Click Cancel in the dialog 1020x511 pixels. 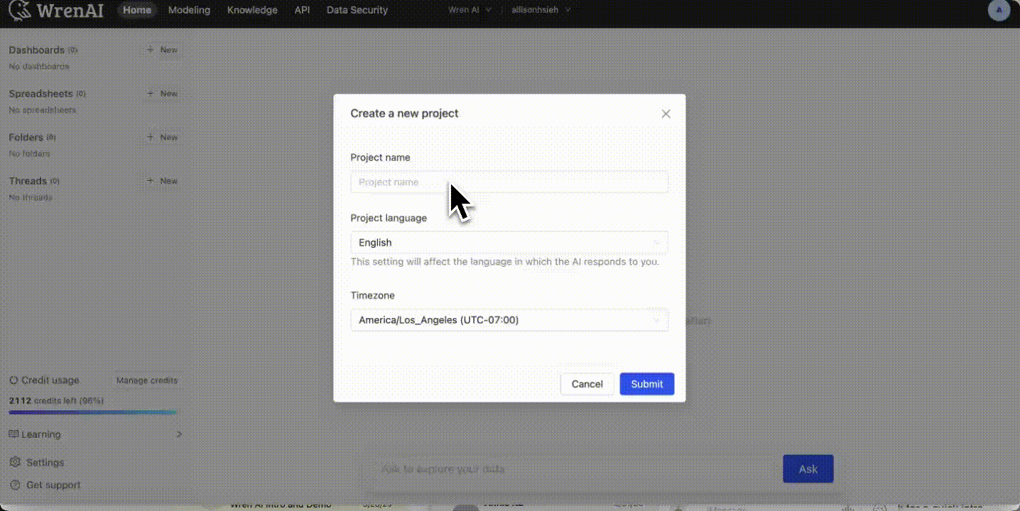587,384
